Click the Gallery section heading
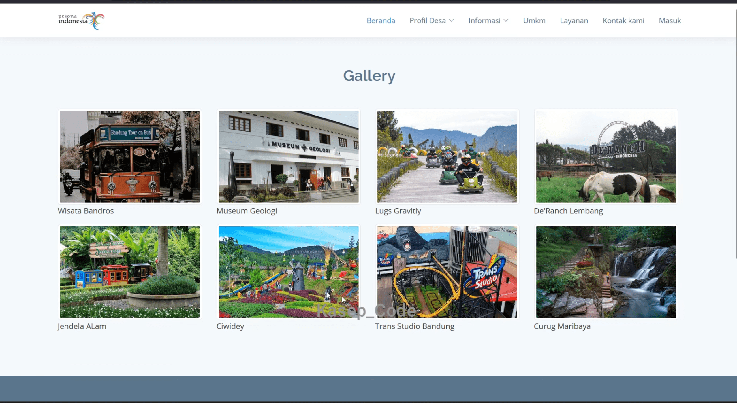 (x=369, y=76)
